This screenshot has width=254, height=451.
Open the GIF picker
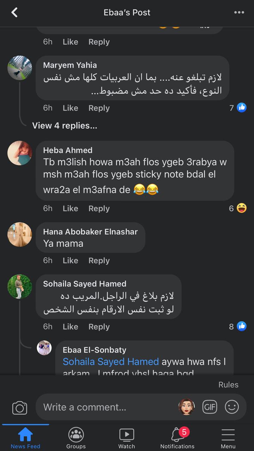[x=210, y=407]
